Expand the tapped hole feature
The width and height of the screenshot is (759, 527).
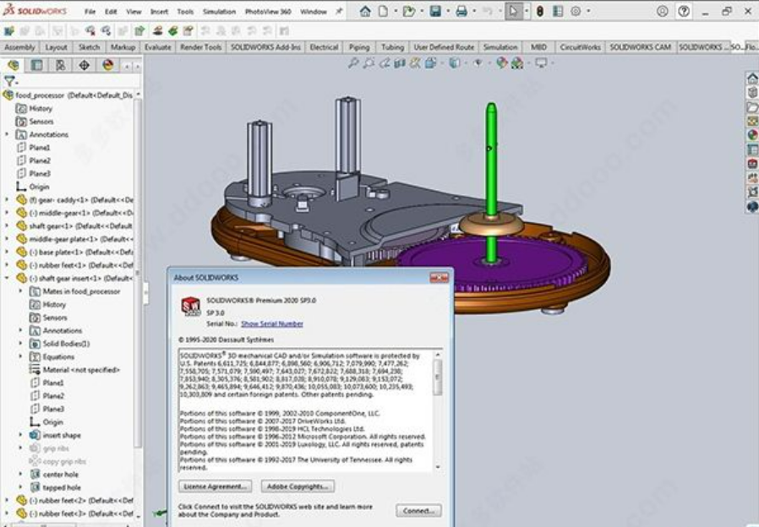click(x=20, y=487)
